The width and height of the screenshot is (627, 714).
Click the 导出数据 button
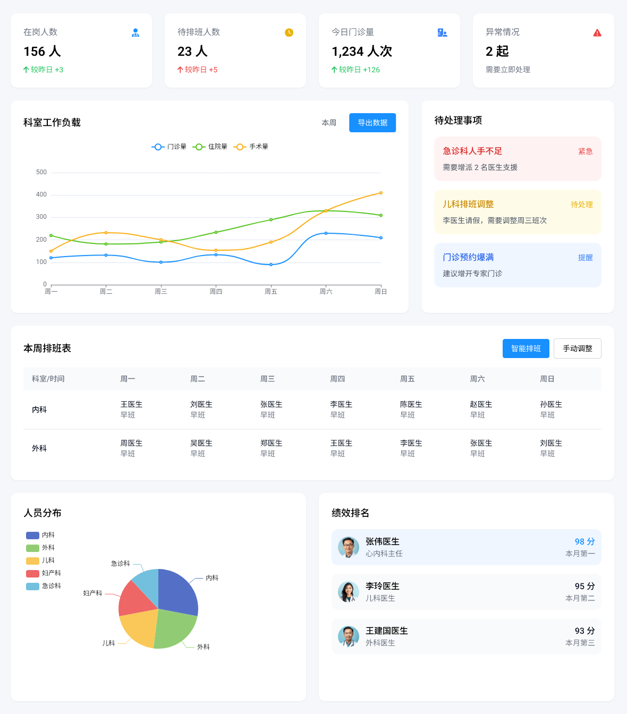372,123
